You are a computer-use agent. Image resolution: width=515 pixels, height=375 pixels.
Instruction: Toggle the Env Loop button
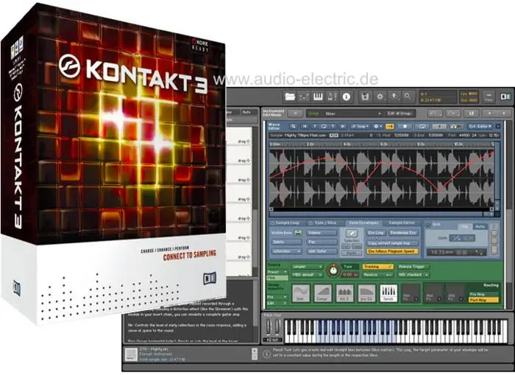(376, 233)
